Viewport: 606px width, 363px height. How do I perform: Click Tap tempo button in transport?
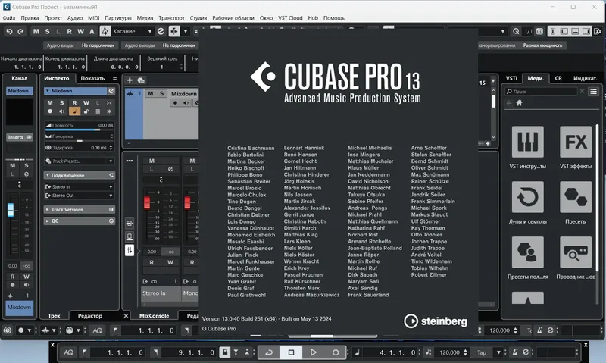[482, 352]
